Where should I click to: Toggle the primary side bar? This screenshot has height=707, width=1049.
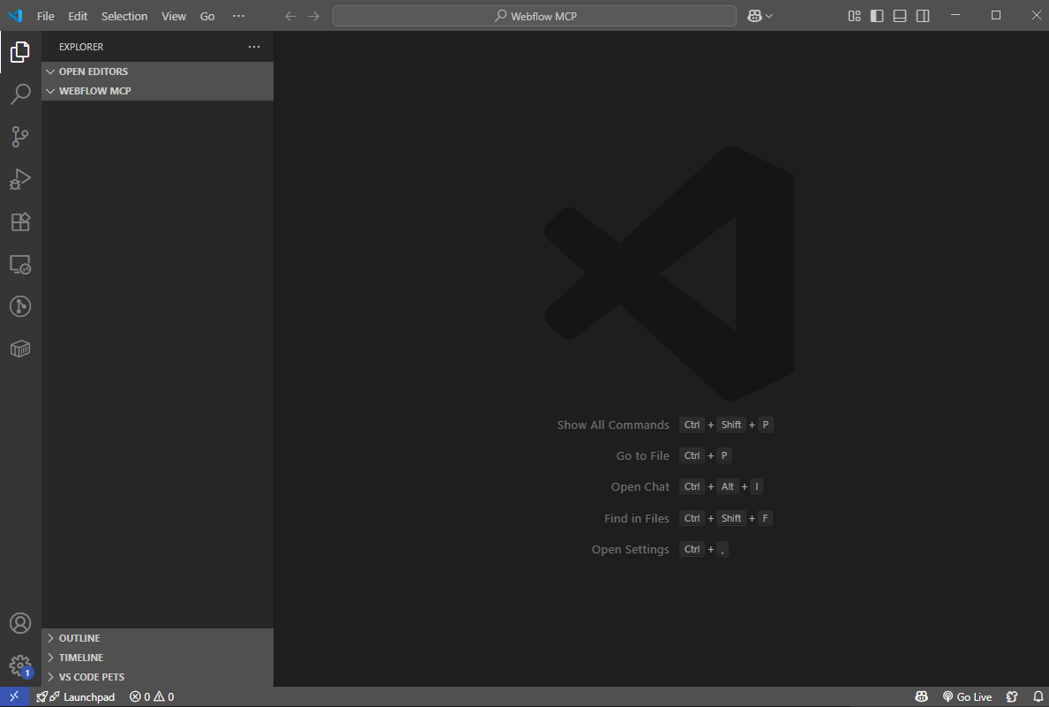(x=877, y=16)
